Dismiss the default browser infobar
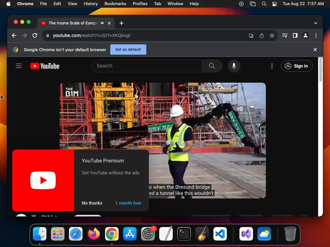This screenshot has width=330, height=247. click(315, 50)
